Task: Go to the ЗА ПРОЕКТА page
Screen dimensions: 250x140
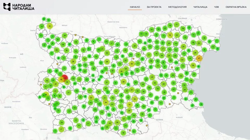Action: click(154, 7)
